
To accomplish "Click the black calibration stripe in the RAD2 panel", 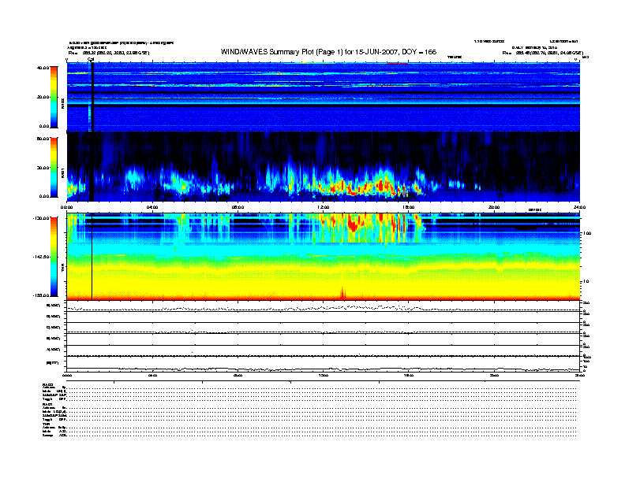I will [92, 97].
